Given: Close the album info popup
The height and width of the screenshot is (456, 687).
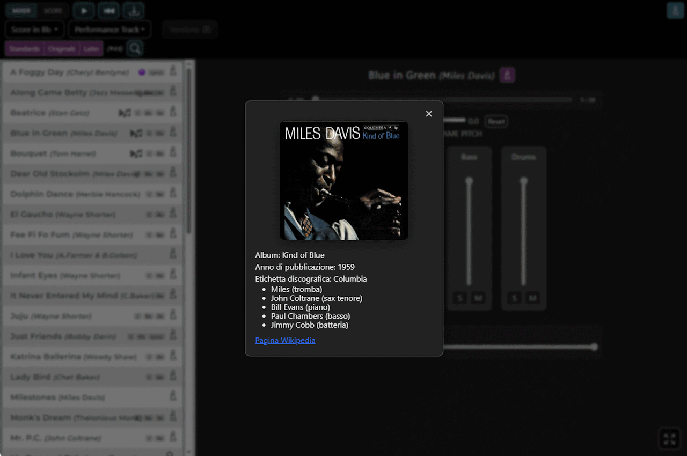Looking at the screenshot, I should click(x=429, y=114).
